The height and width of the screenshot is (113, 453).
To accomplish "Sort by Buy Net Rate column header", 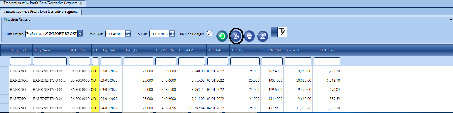I will [x=166, y=50].
